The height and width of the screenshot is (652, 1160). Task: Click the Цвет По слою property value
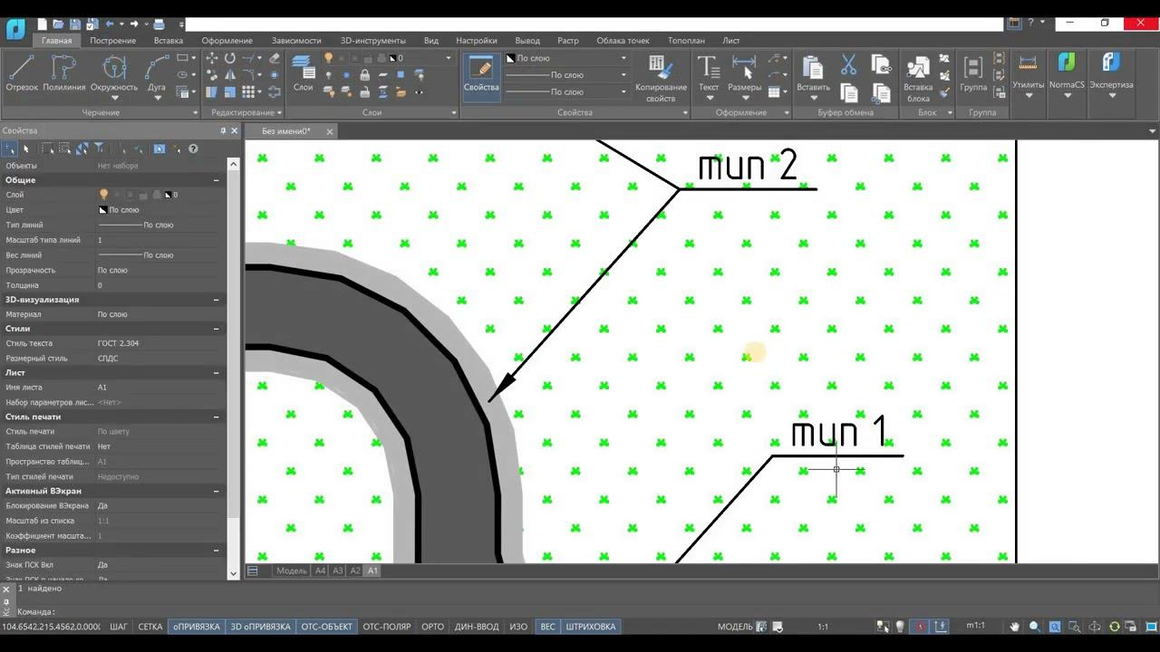(159, 210)
